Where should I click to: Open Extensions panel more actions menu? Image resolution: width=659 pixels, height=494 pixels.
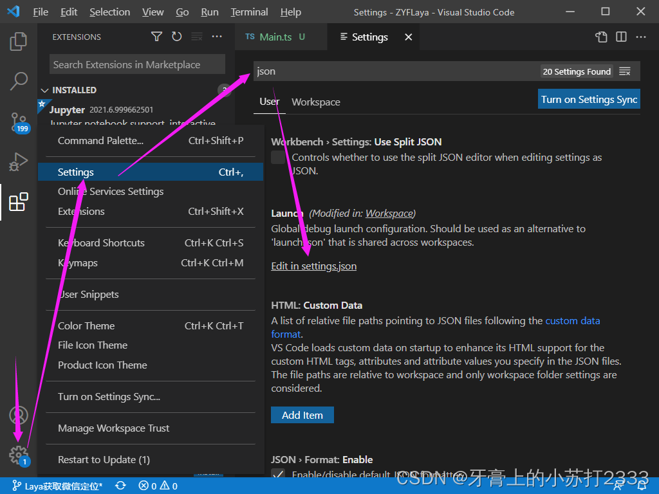click(217, 37)
